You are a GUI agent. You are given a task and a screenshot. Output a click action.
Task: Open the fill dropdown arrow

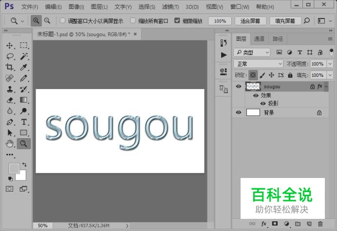tap(330, 75)
